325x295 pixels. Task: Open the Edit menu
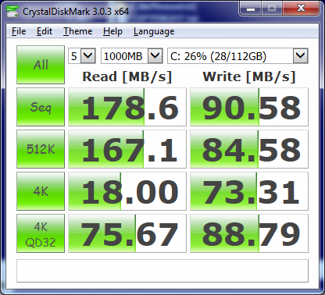(45, 31)
